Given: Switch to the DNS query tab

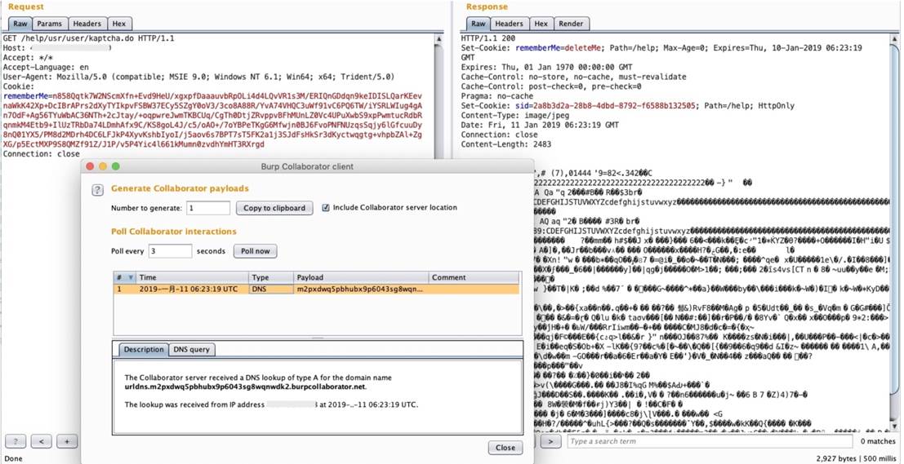Looking at the screenshot, I should [x=193, y=350].
